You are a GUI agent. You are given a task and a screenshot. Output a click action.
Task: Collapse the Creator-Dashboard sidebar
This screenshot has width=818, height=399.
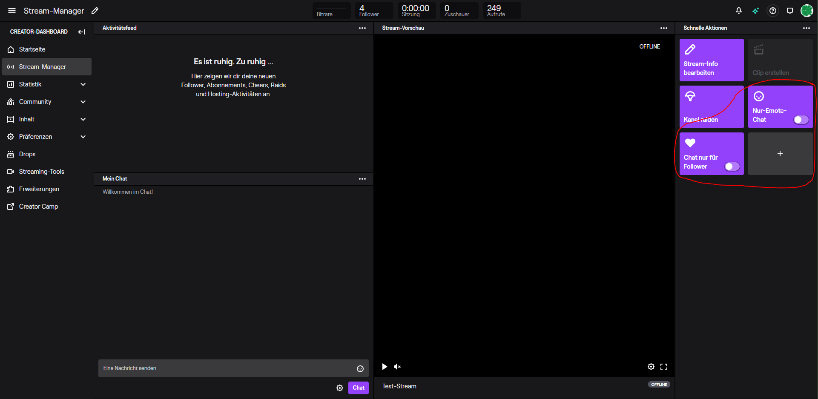[x=82, y=32]
